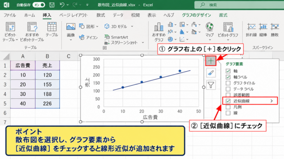Screen dimensions: 284x159
Task: Check 凡例 (Legend) checkbox
Action: tap(228, 107)
